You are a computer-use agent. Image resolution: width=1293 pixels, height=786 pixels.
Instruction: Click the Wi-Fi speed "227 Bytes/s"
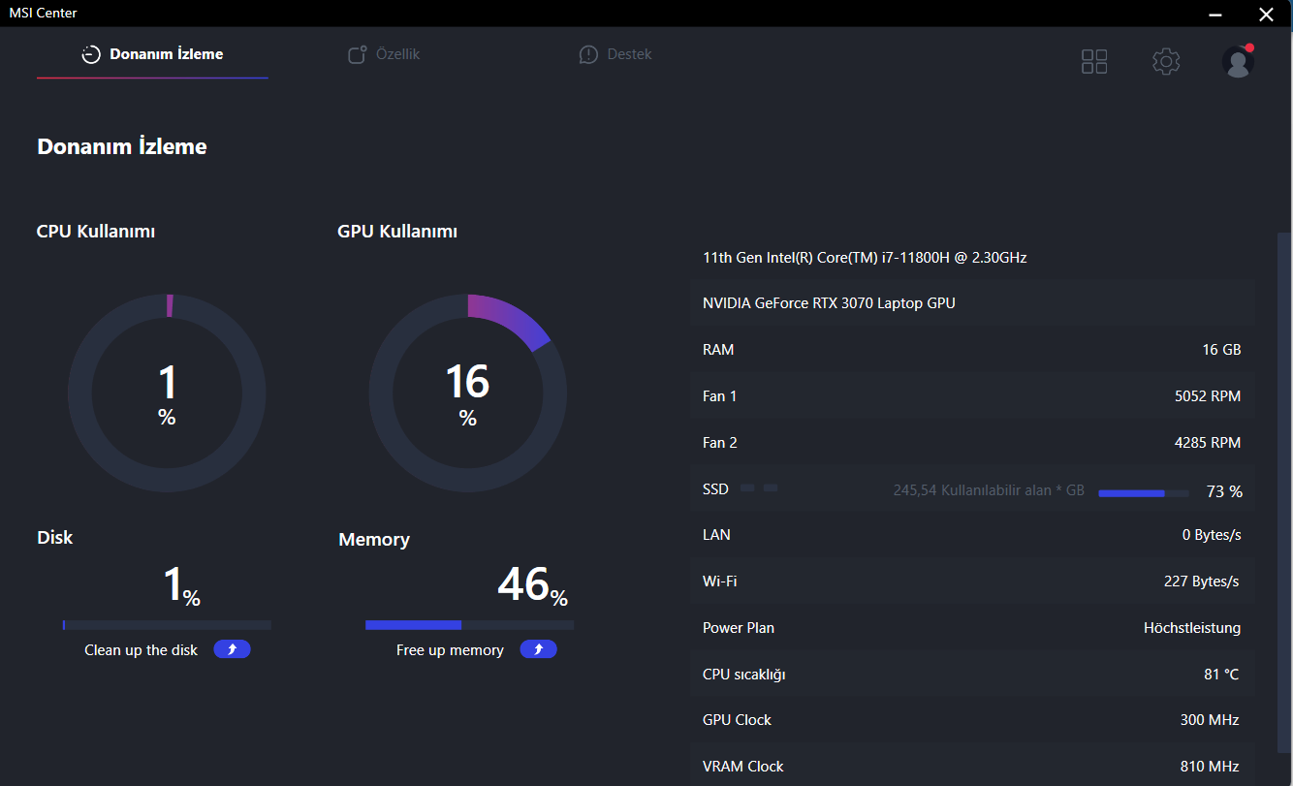pyautogui.click(x=1202, y=582)
